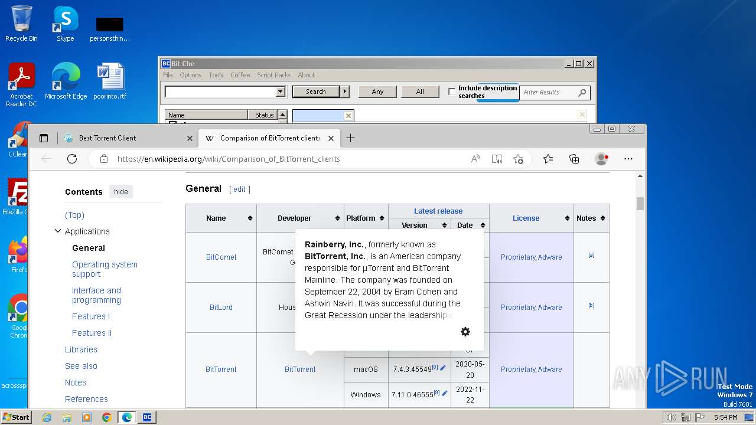The height and width of the screenshot is (425, 756).
Task: Collapse the Applications contents section
Action: point(57,231)
